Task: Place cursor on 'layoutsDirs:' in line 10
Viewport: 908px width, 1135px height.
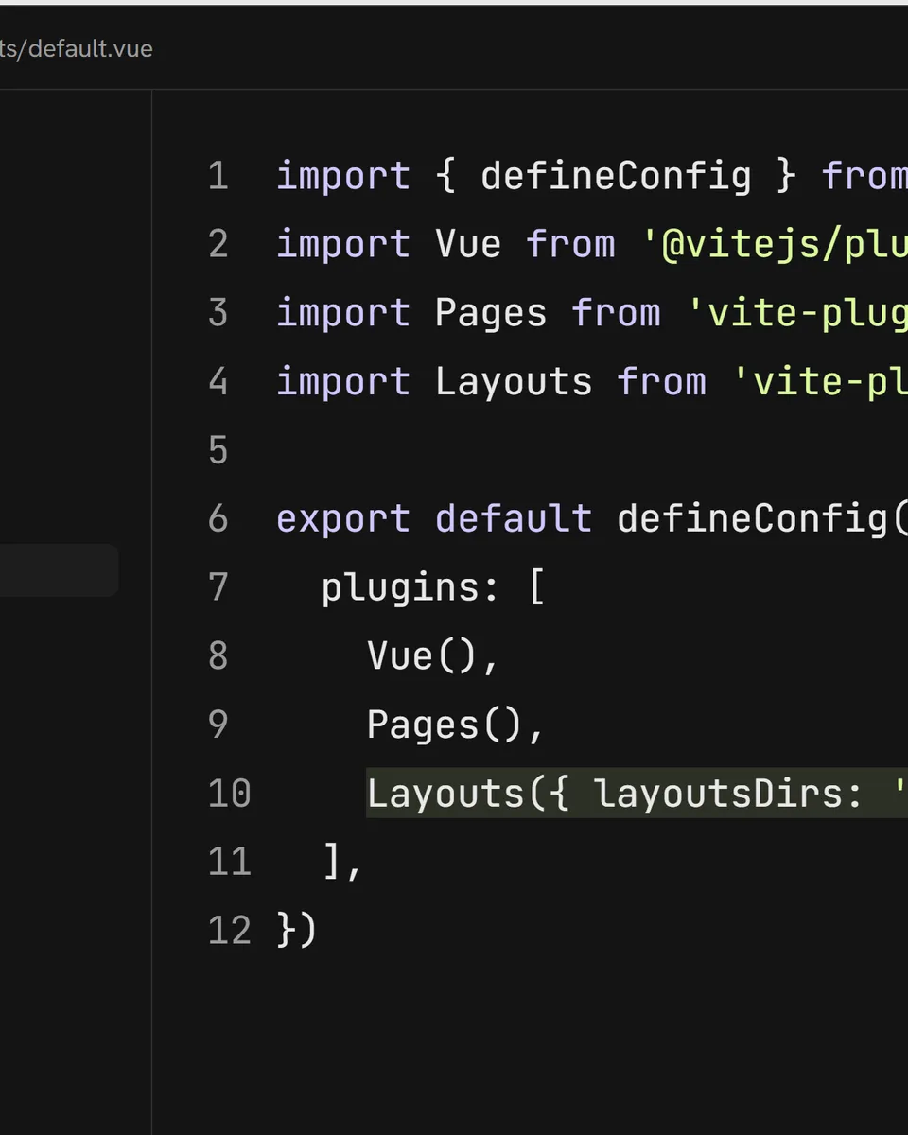Action: [728, 793]
